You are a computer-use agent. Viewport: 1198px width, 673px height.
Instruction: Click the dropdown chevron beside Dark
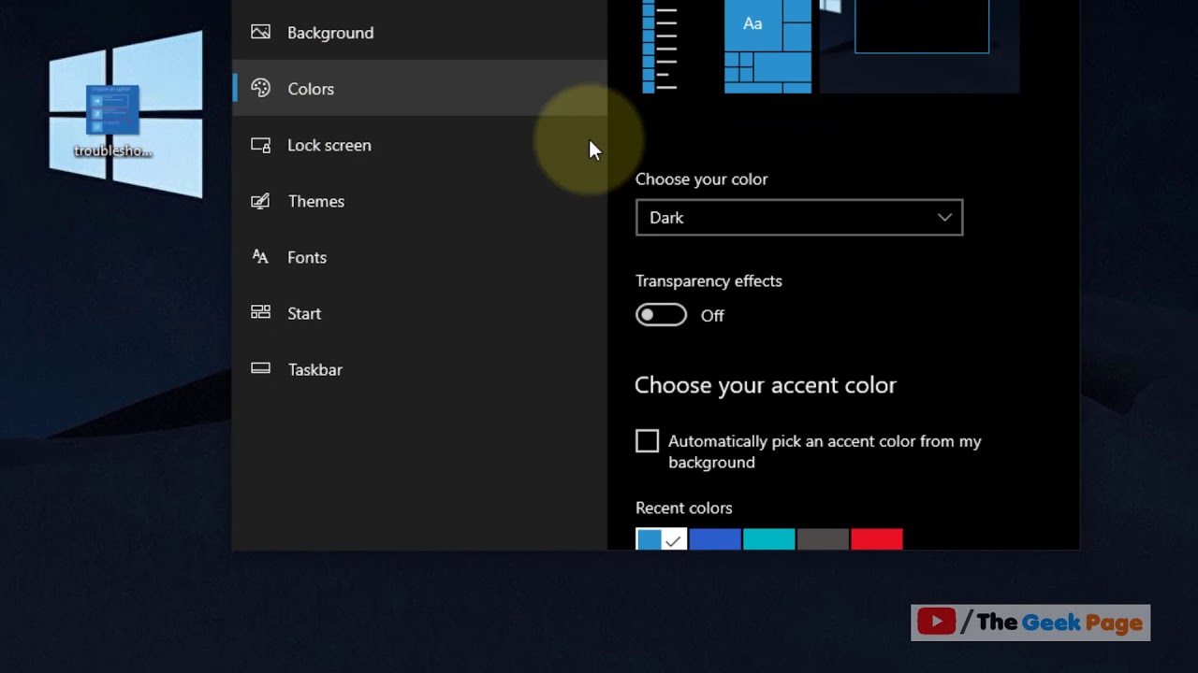click(944, 218)
